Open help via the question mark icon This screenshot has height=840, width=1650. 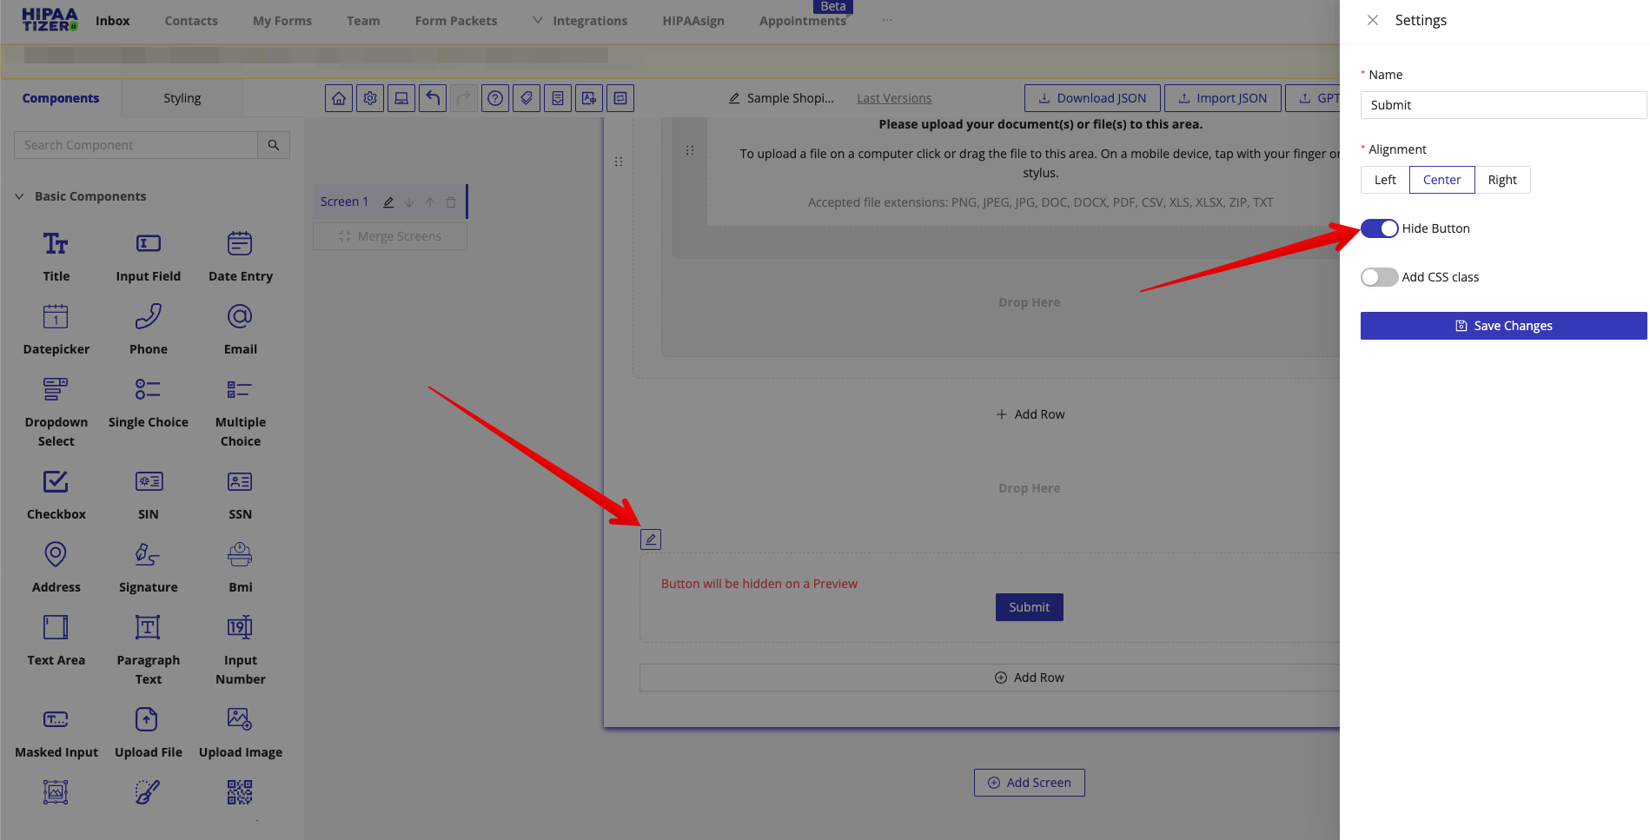(x=495, y=98)
